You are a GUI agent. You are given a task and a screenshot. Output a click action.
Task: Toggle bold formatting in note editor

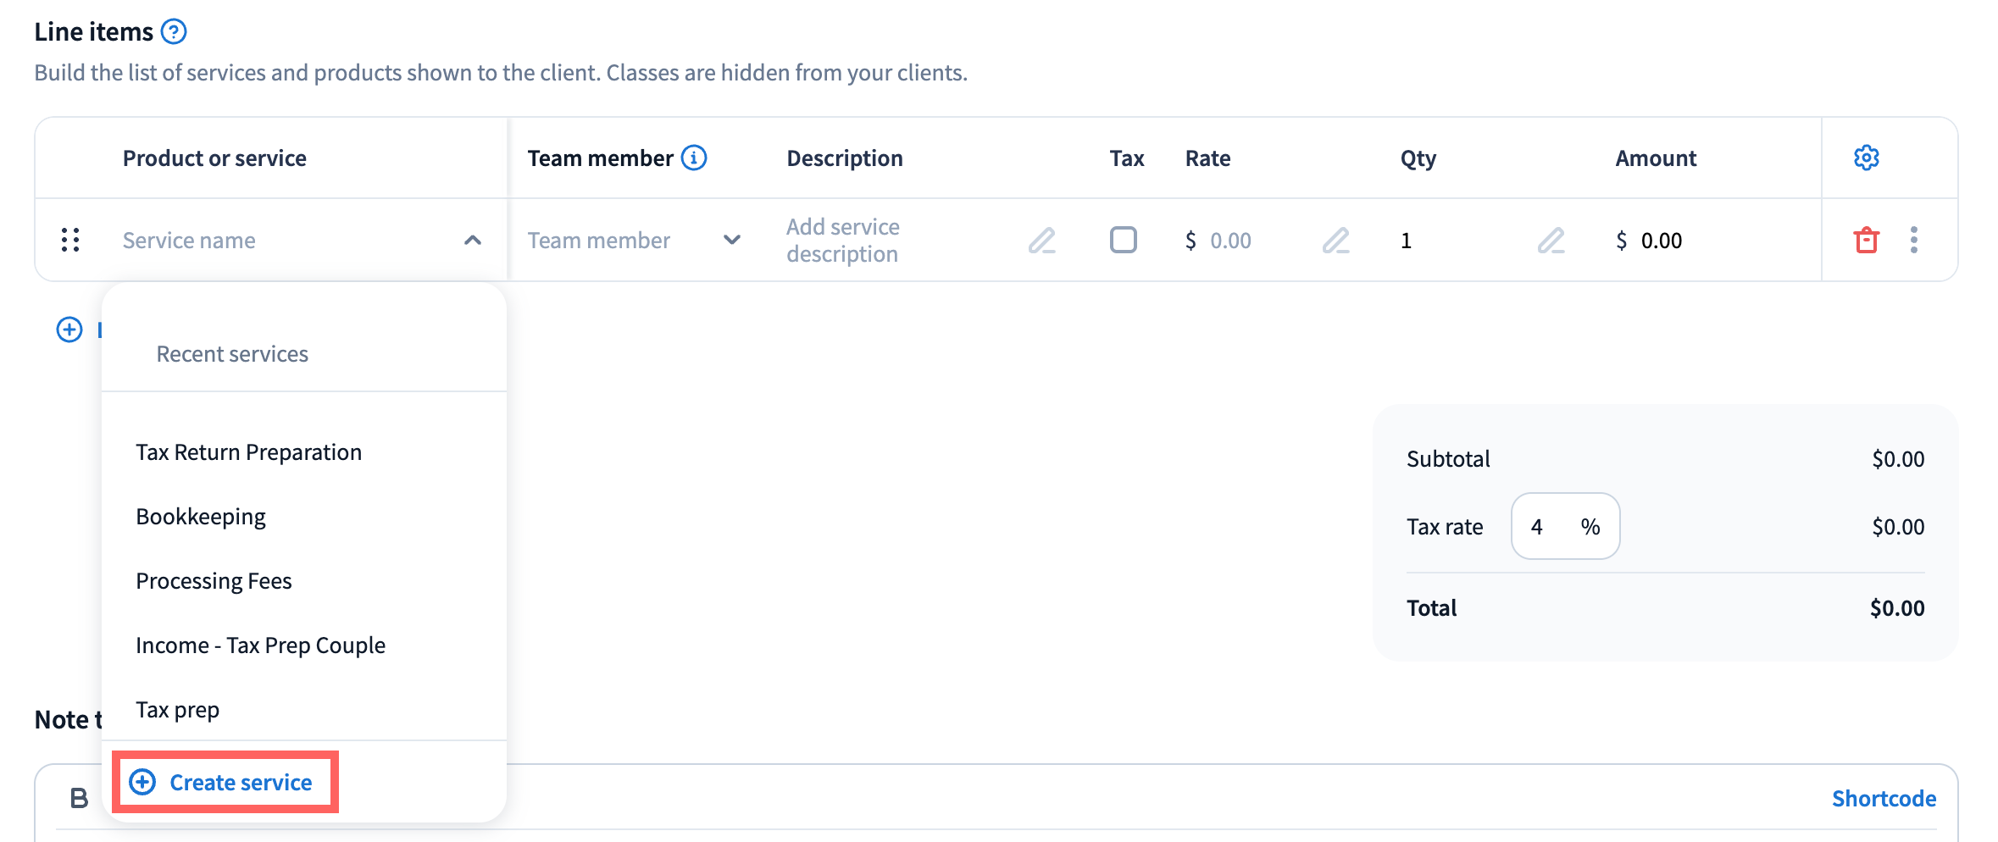[79, 798]
